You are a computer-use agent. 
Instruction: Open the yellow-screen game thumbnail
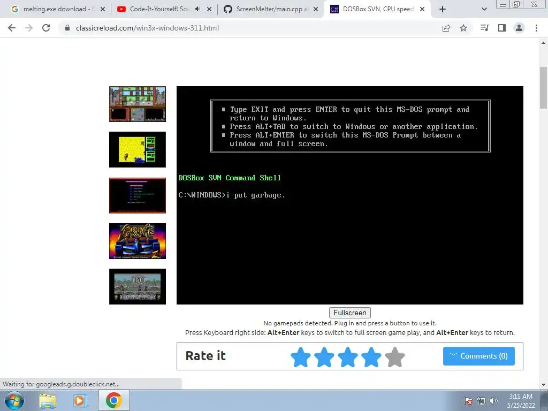click(x=138, y=150)
